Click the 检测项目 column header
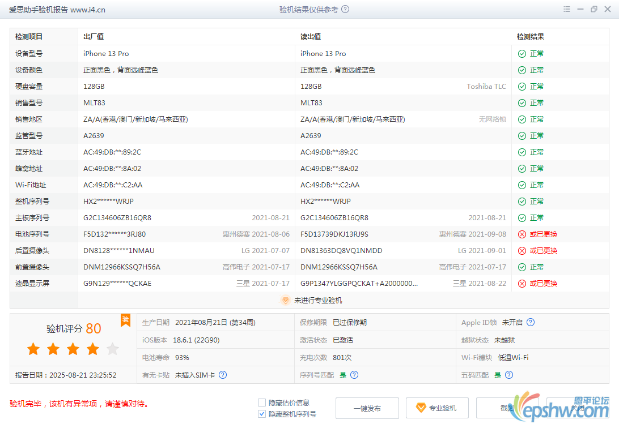 click(29, 37)
